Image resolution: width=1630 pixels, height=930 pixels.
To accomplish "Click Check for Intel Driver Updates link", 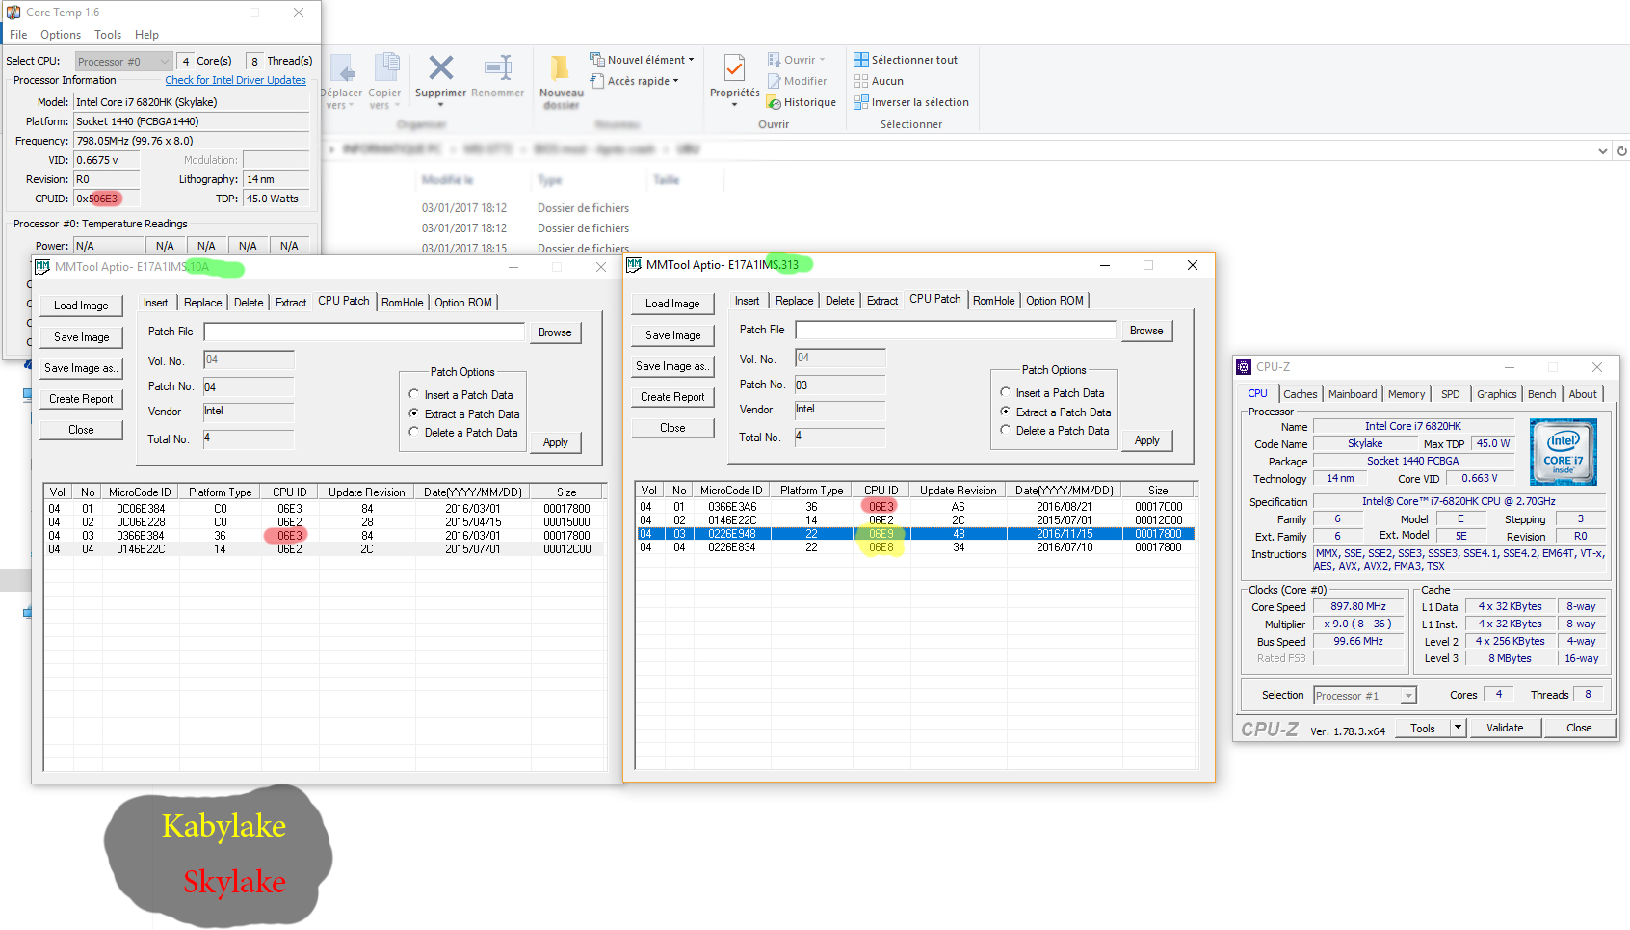I will (235, 81).
